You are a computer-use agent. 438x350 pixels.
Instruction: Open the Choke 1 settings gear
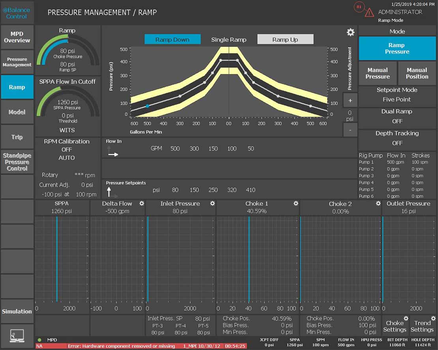coord(295,203)
